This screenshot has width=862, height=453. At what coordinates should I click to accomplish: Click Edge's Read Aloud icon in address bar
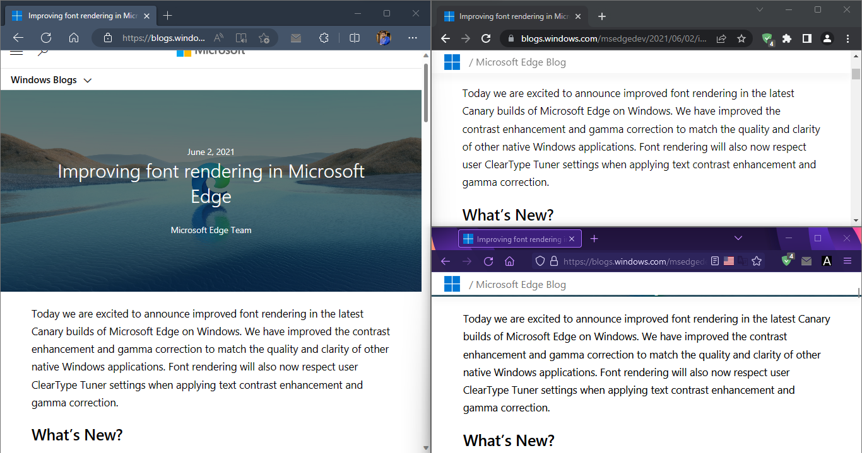click(x=219, y=38)
